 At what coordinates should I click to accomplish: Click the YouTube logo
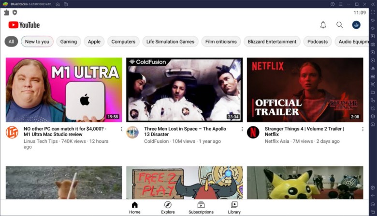[x=24, y=25]
